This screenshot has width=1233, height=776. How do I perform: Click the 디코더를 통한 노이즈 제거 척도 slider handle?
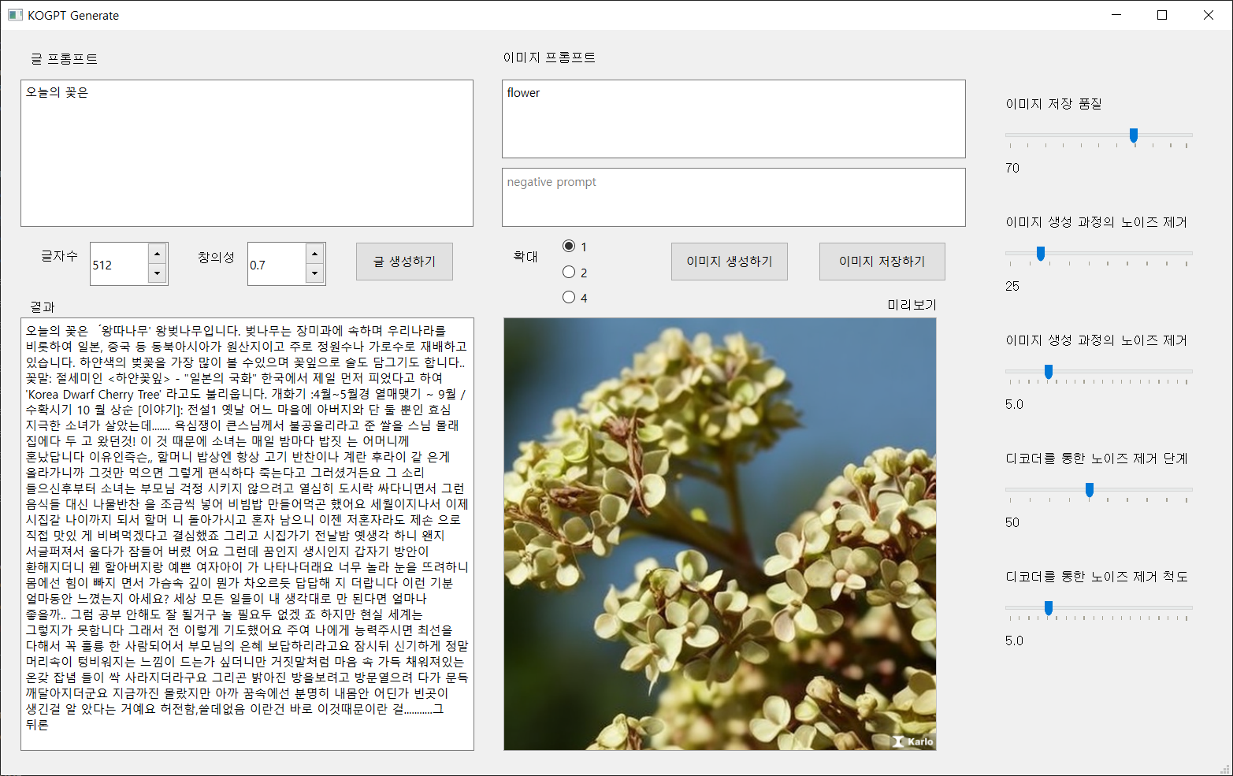pyautogui.click(x=1049, y=608)
